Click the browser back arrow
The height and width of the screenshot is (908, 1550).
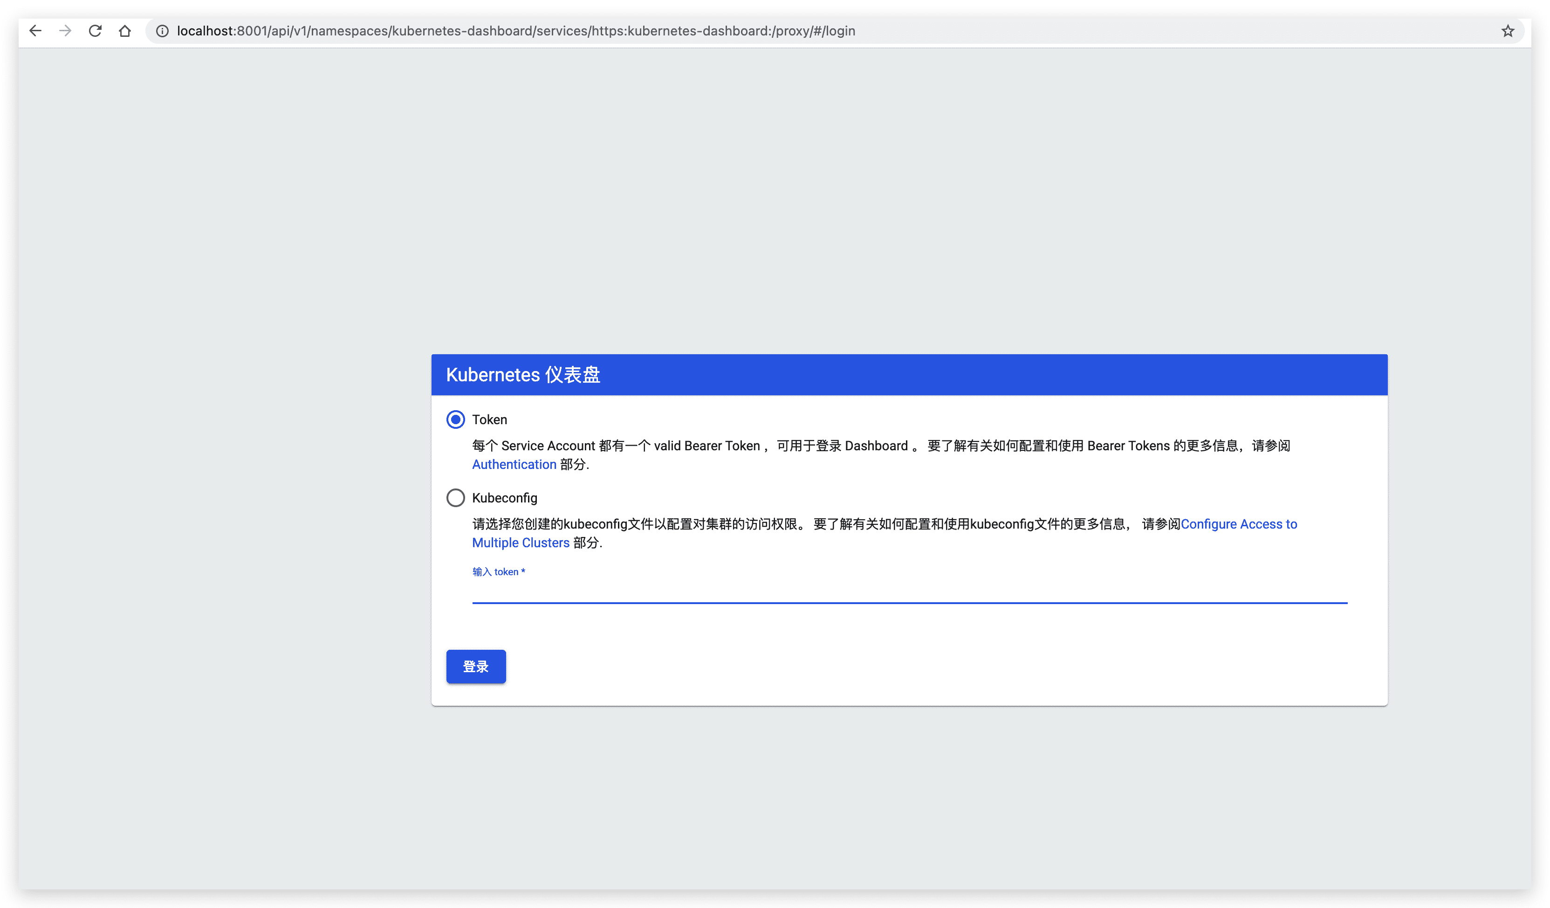click(x=35, y=31)
